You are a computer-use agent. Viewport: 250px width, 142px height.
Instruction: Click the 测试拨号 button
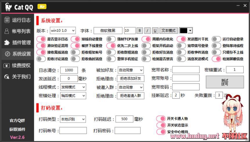pos(225,82)
